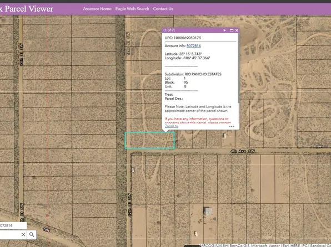Click the search input field
The width and height of the screenshot is (331, 247).
[x=10, y=235]
